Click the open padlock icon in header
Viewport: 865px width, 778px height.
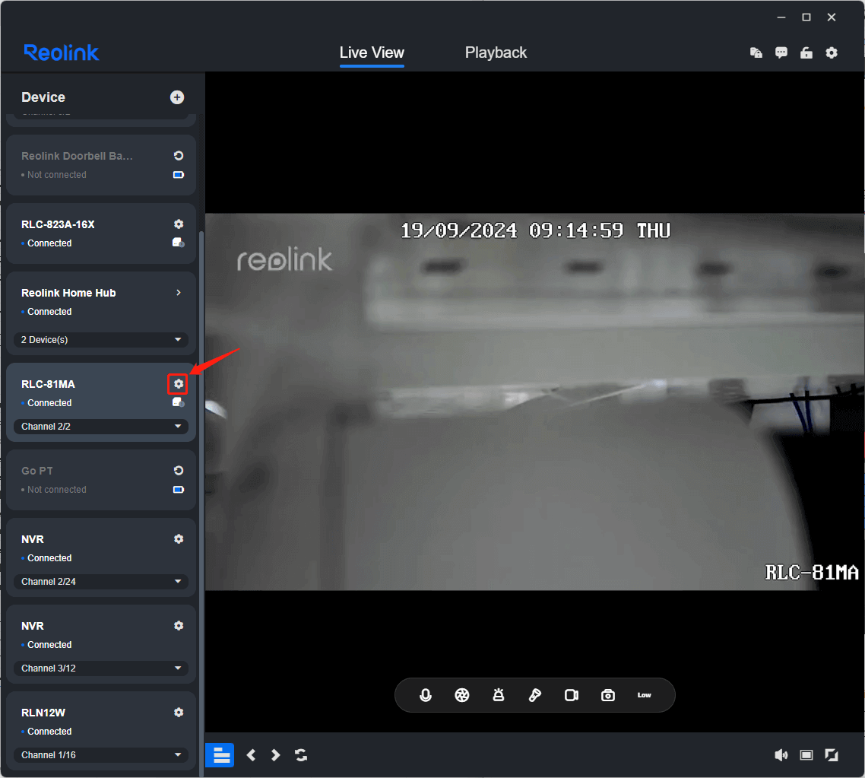click(x=806, y=53)
